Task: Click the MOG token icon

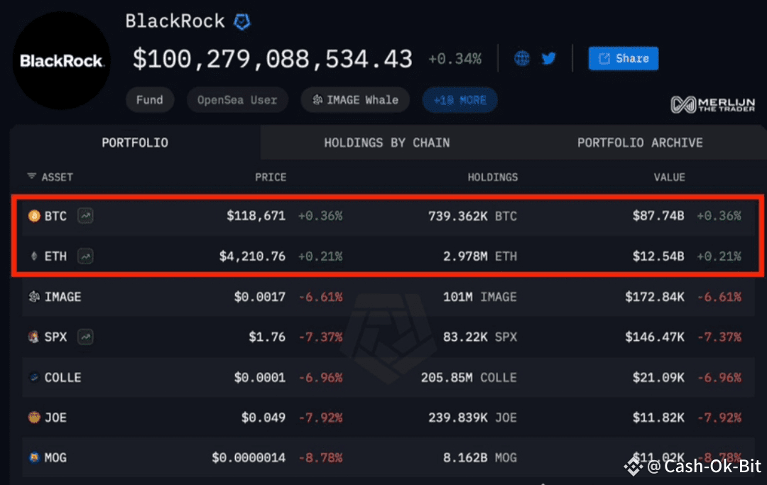Action: (x=34, y=457)
